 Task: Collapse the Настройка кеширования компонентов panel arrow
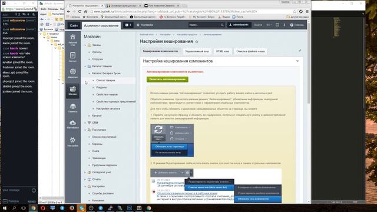point(297,61)
